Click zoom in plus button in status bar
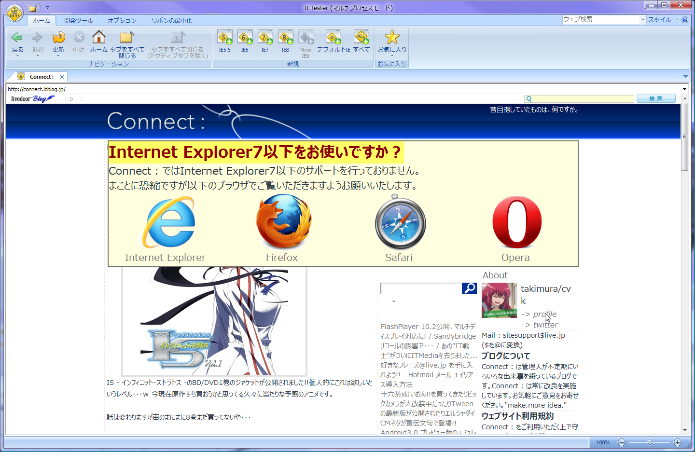This screenshot has width=695, height=452. point(678,442)
